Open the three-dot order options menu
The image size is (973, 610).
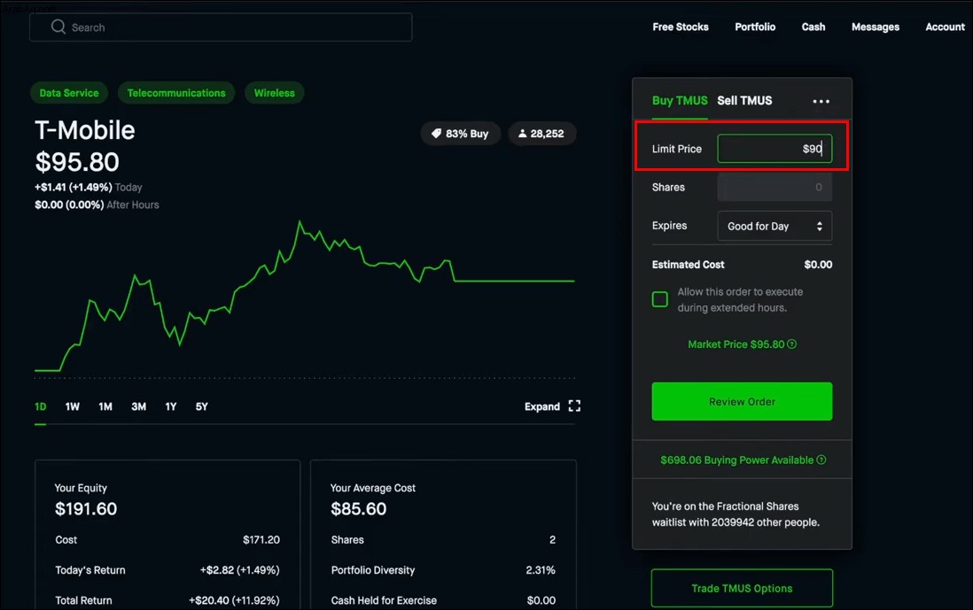[821, 101]
